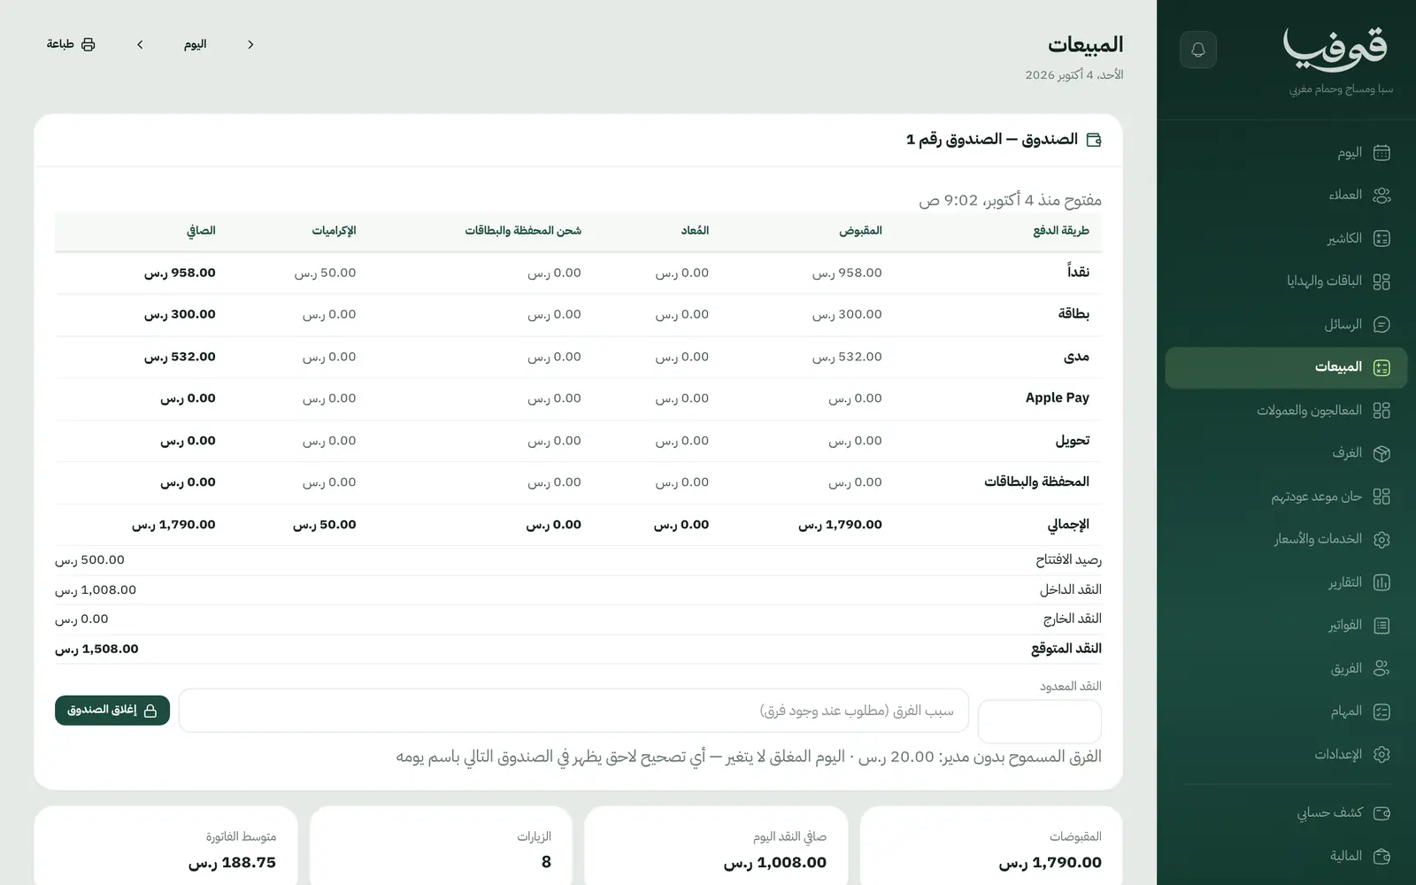1416x885 pixels.
Task: Click the النقد المتوقع value 1,508.00
Action: (96, 649)
